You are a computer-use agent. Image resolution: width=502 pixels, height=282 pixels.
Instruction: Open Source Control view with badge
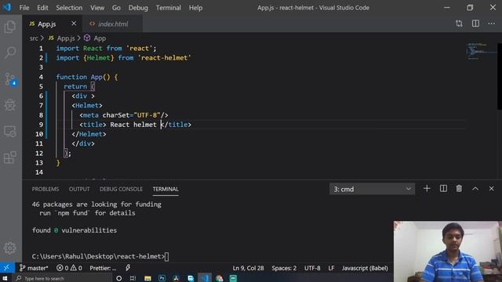10,79
